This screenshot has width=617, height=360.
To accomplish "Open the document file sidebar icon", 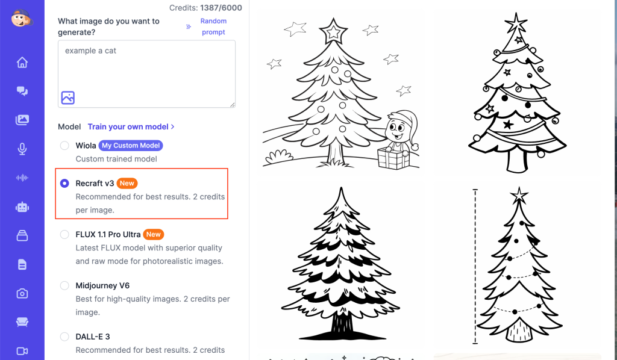I will (22, 264).
